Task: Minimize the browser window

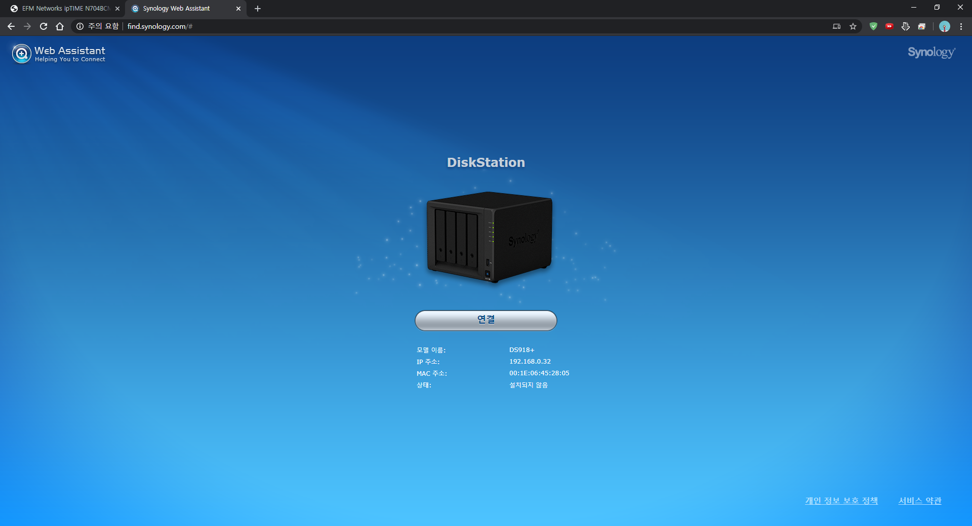Action: point(914,8)
